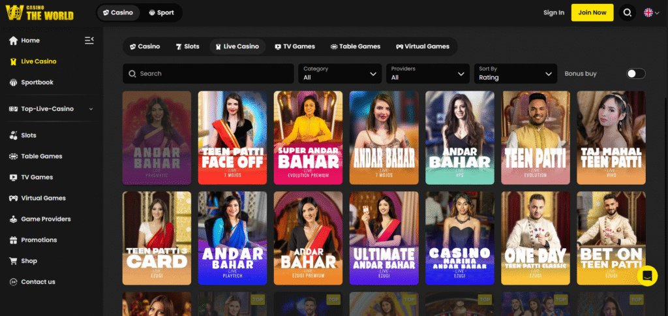The image size is (668, 316).
Task: Click the Sign In link
Action: point(553,12)
